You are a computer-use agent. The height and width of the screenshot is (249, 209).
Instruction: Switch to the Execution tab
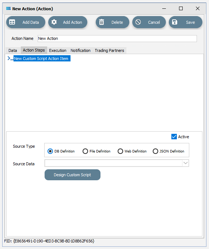(x=58, y=50)
